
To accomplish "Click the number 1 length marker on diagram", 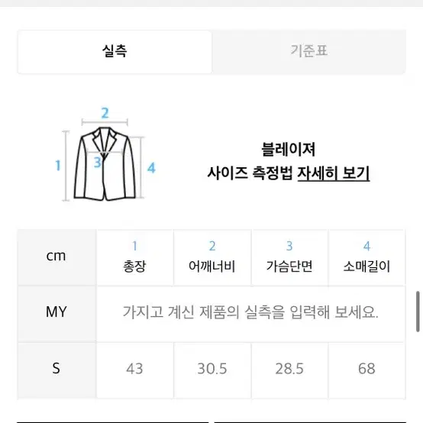I will (x=58, y=166).
